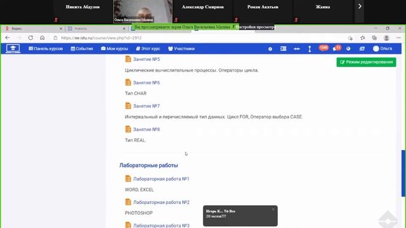Click the browser Home icon
Viewport: 406px width, 228px height.
click(43, 38)
